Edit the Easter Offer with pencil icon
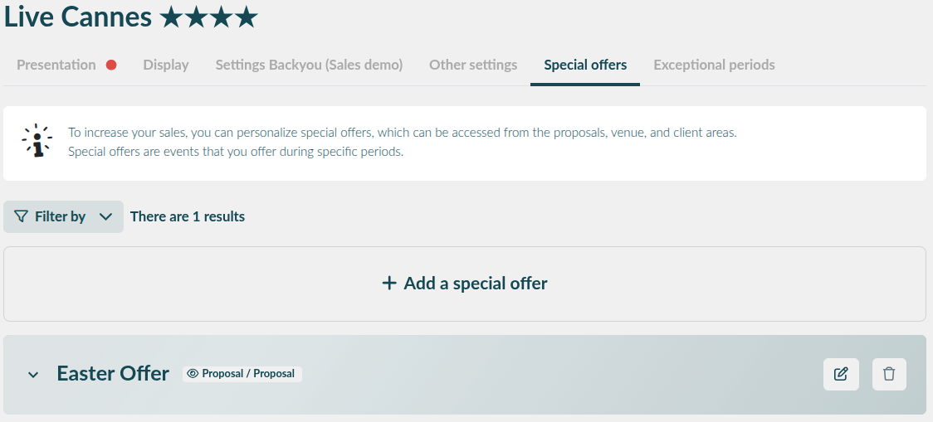Image resolution: width=933 pixels, height=422 pixels. pos(841,374)
